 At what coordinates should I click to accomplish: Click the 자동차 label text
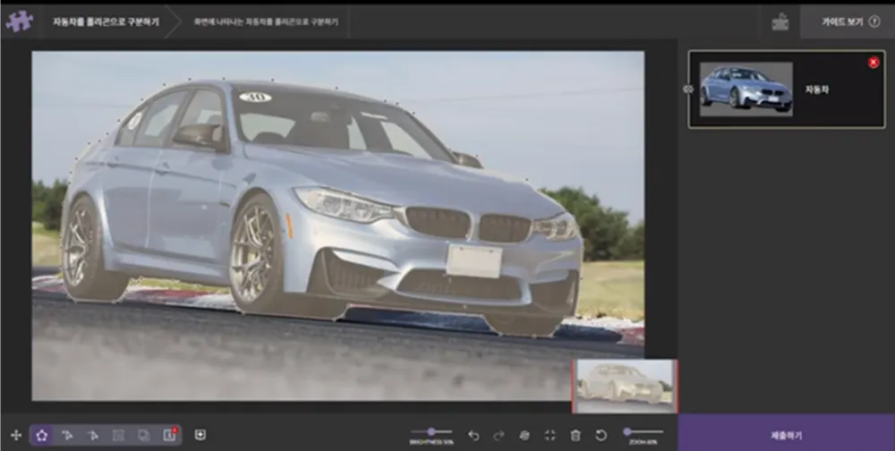pyautogui.click(x=817, y=89)
